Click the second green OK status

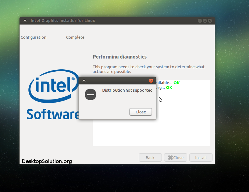point(169,88)
